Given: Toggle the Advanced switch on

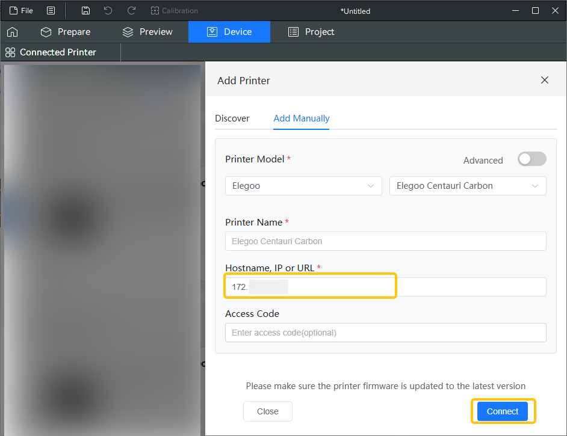Looking at the screenshot, I should point(531,159).
